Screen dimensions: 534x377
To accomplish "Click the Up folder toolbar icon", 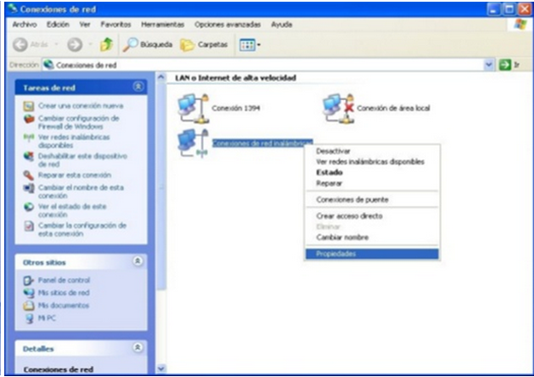I will click(106, 44).
